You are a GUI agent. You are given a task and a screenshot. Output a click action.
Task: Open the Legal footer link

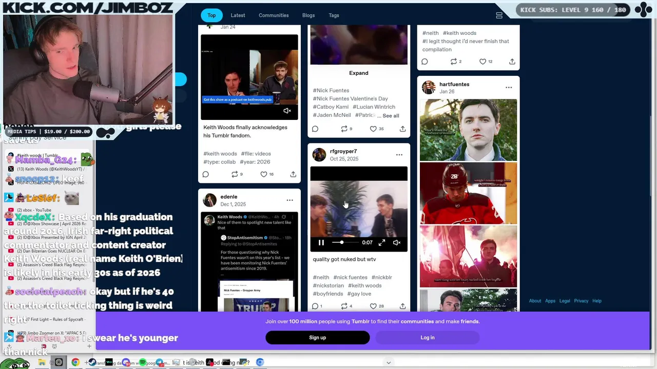point(565,301)
